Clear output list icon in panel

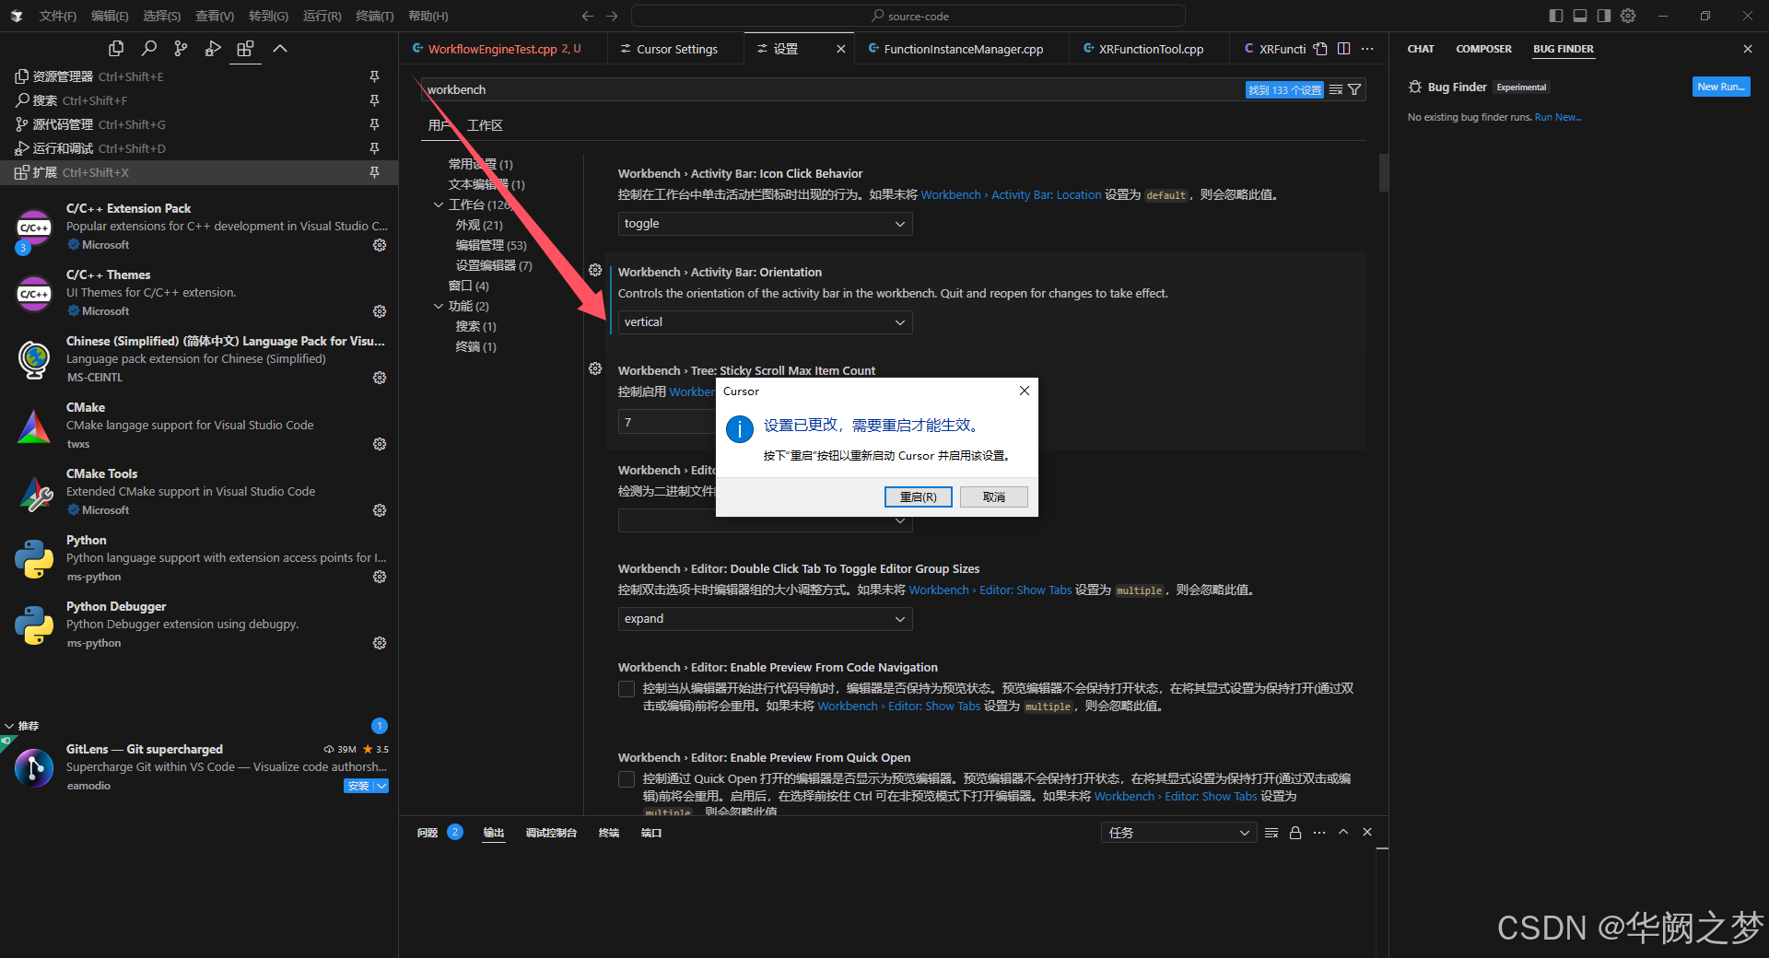click(x=1271, y=833)
